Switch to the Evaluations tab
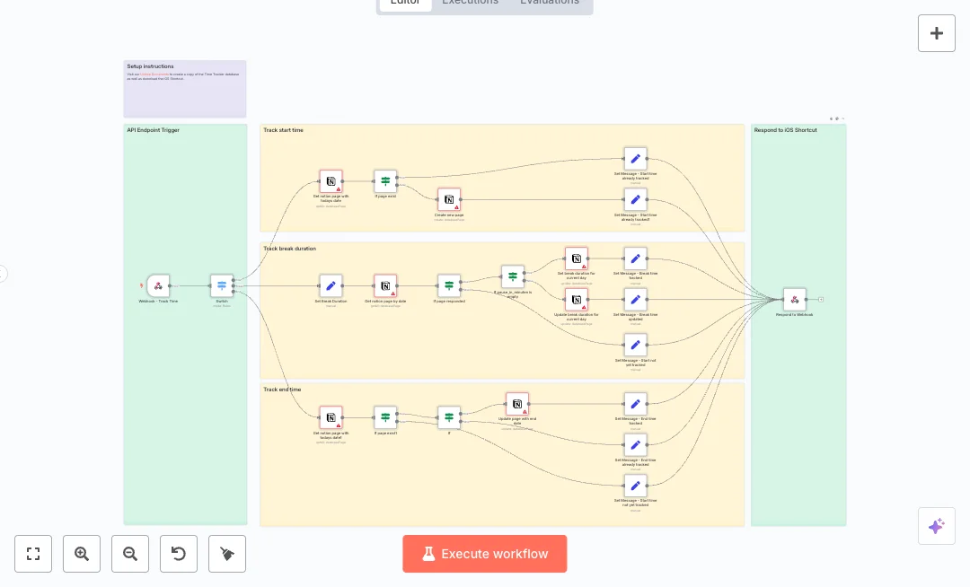Viewport: 970px width, 587px height. pyautogui.click(x=549, y=3)
